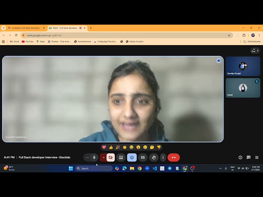Start presenting your screen

(x=121, y=158)
